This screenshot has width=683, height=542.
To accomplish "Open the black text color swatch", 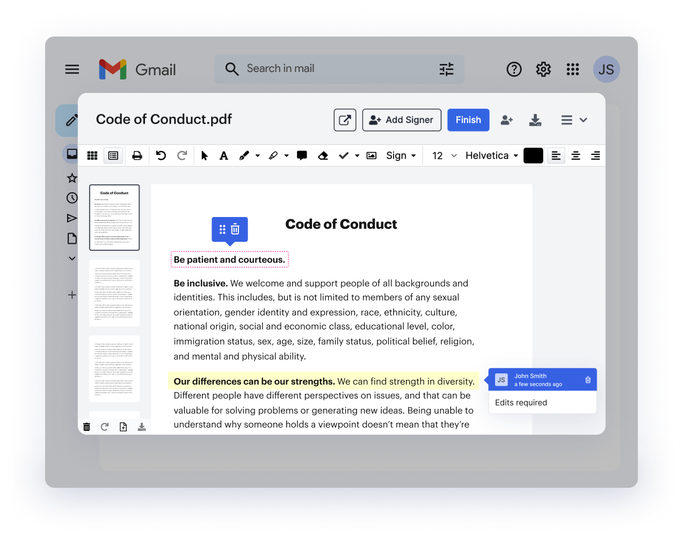I will (533, 155).
